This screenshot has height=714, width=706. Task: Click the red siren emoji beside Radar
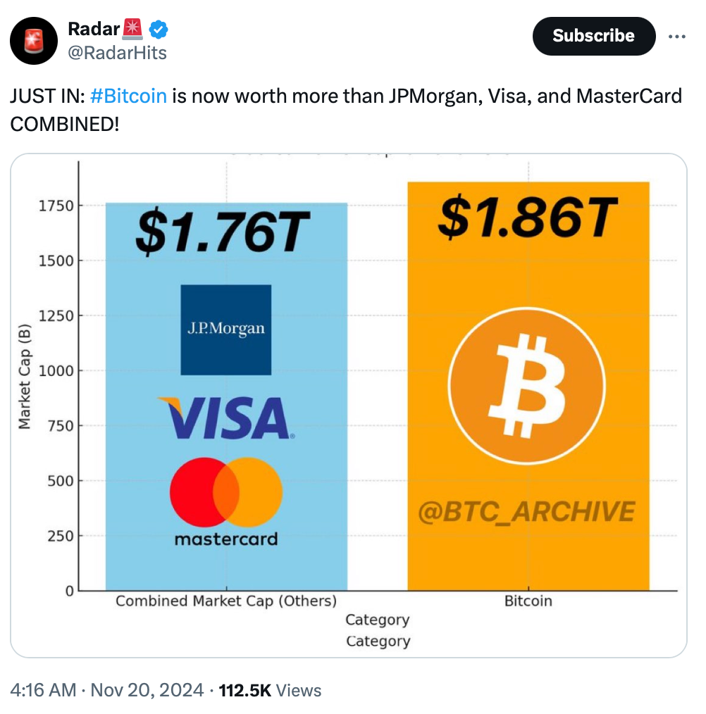[132, 30]
